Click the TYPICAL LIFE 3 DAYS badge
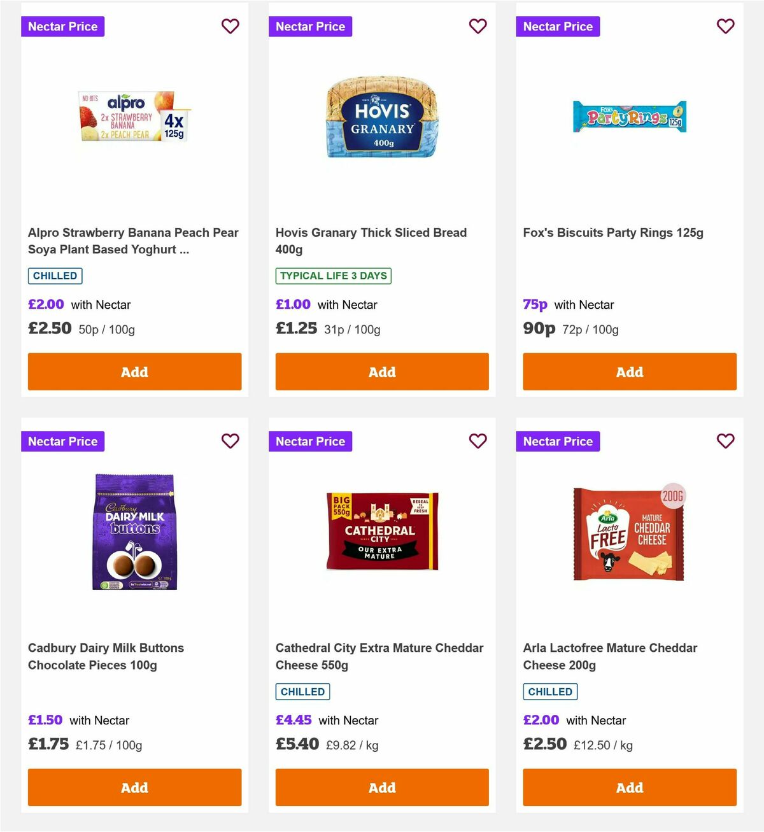The width and height of the screenshot is (764, 832). 333,276
